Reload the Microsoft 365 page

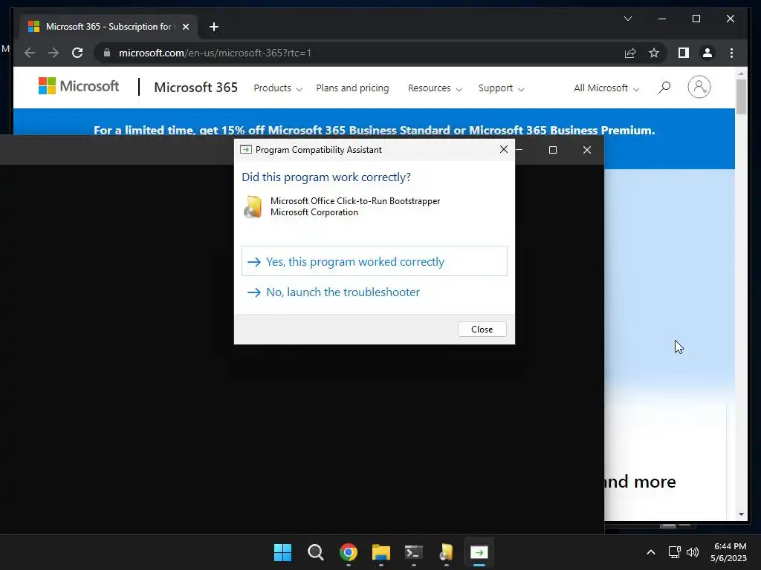77,53
